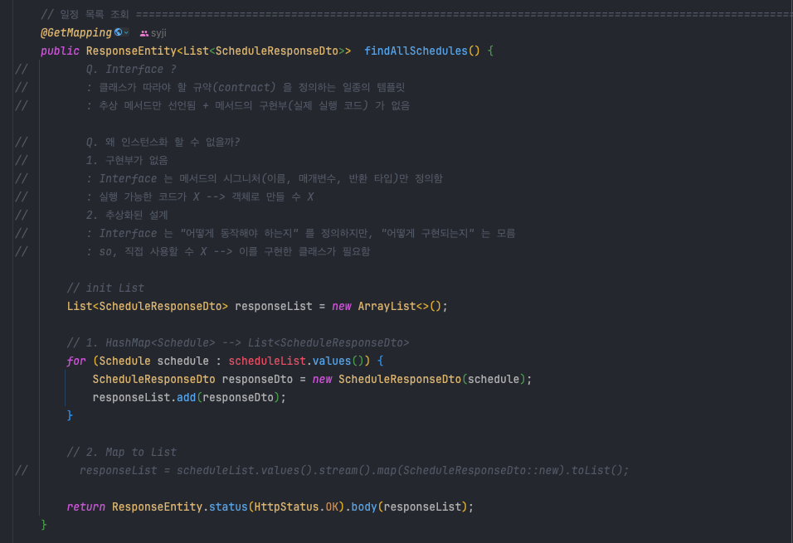Click the '@GetMapping' annotation

pos(75,33)
